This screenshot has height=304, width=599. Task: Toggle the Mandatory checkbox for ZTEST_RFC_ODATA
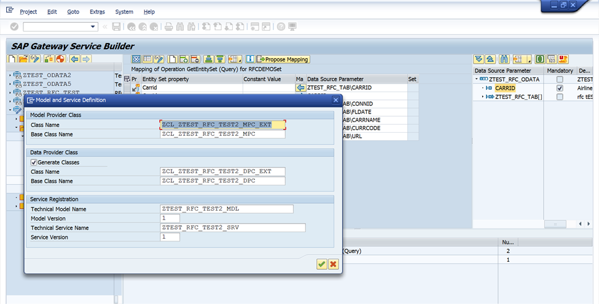point(560,79)
